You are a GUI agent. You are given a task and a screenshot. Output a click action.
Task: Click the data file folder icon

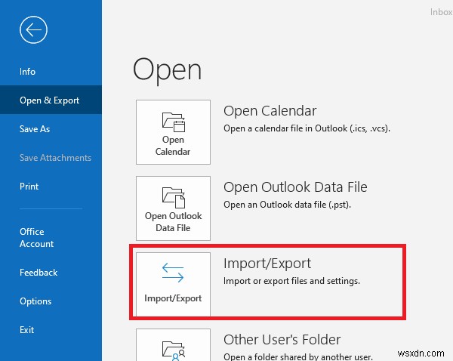point(174,198)
